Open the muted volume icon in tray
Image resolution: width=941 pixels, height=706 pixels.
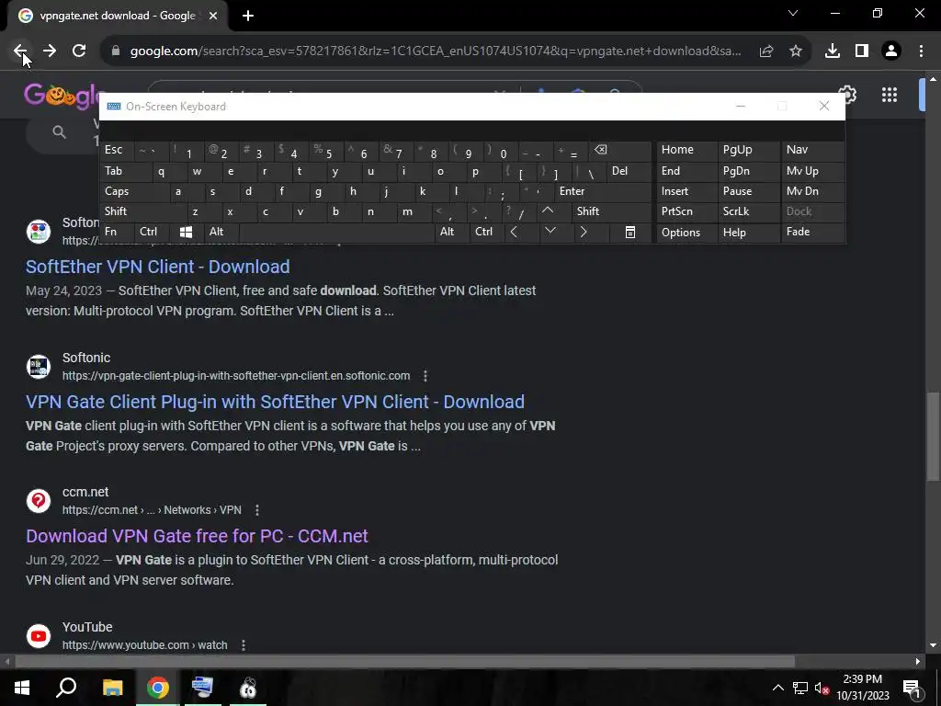pyautogui.click(x=822, y=688)
